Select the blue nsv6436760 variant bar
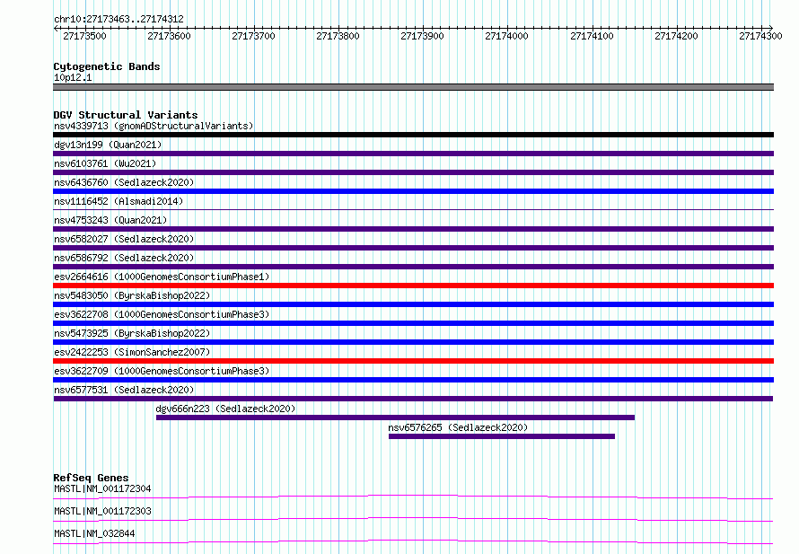This screenshot has height=554, width=799. click(413, 191)
